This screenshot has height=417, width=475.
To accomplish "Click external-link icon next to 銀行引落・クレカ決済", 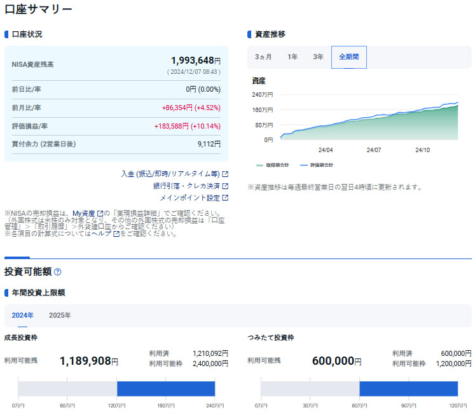I will click(x=224, y=186).
